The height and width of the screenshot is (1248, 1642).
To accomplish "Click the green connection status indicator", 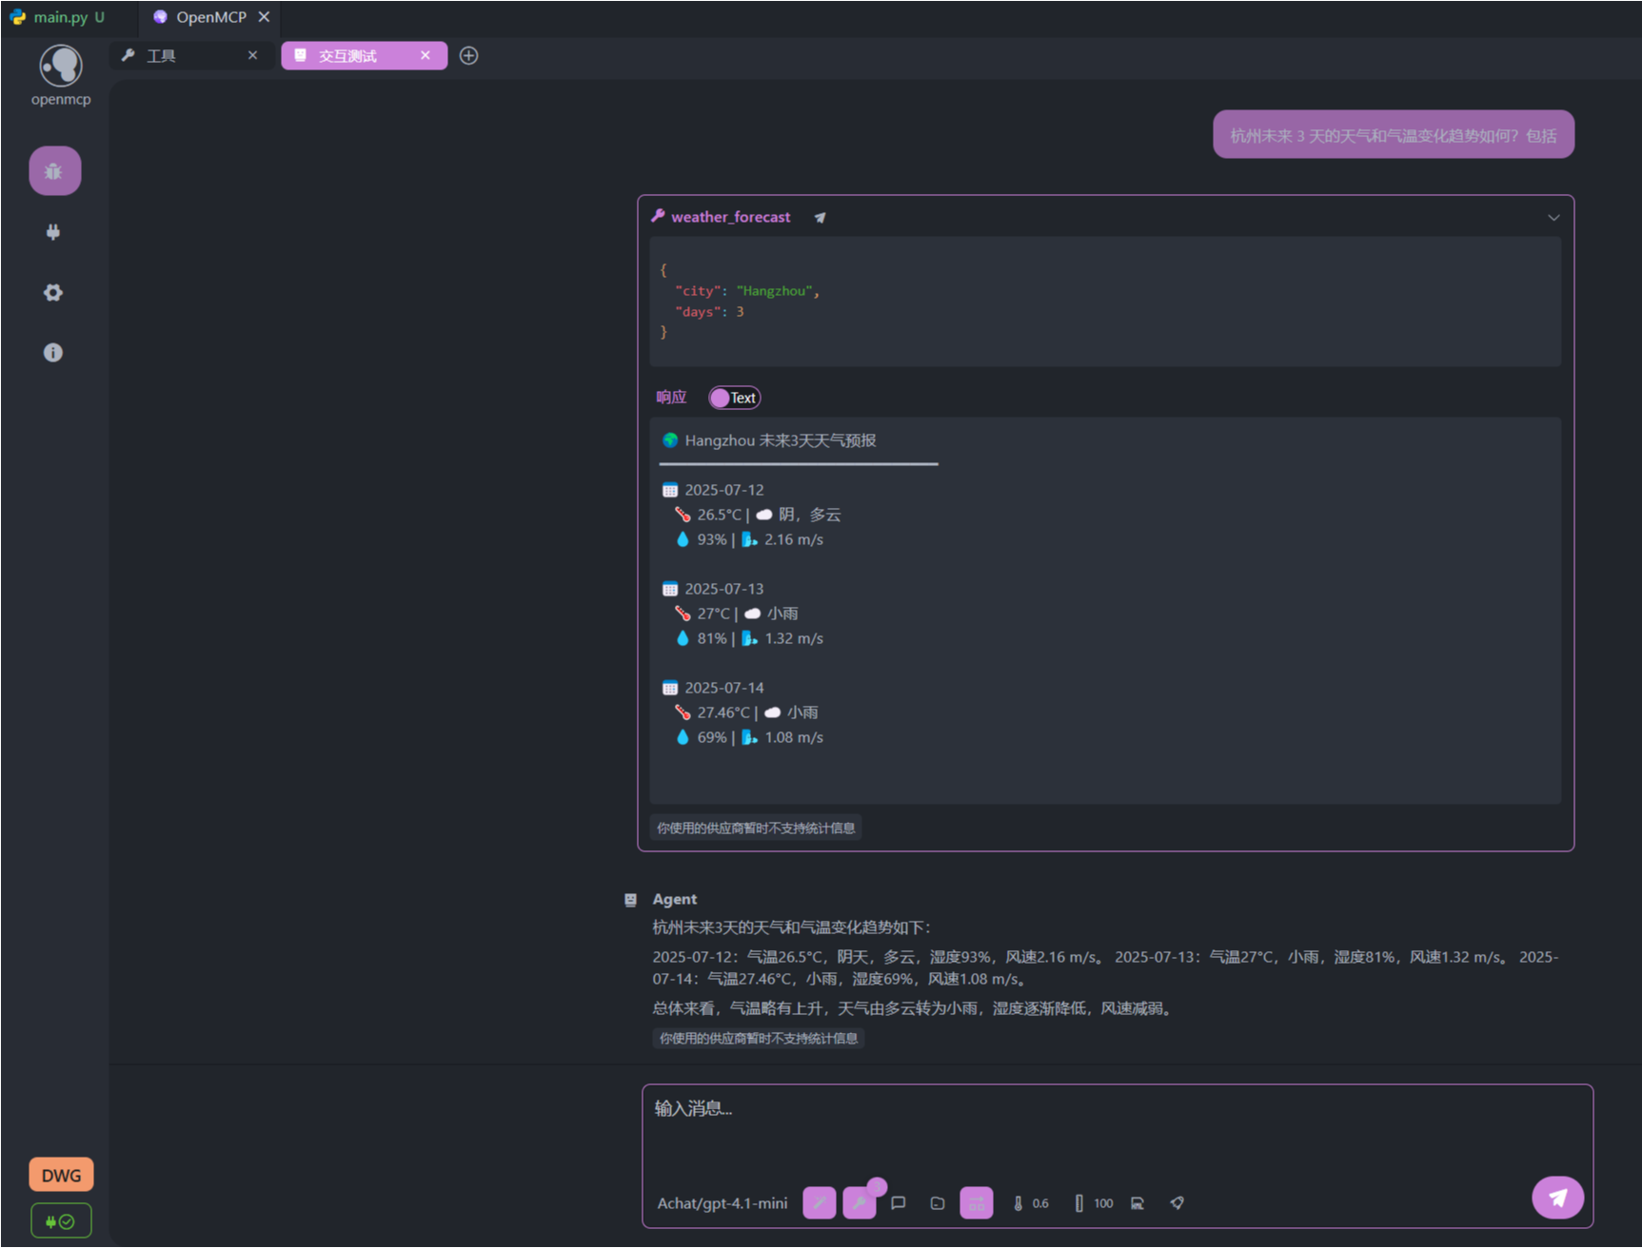I will (61, 1221).
